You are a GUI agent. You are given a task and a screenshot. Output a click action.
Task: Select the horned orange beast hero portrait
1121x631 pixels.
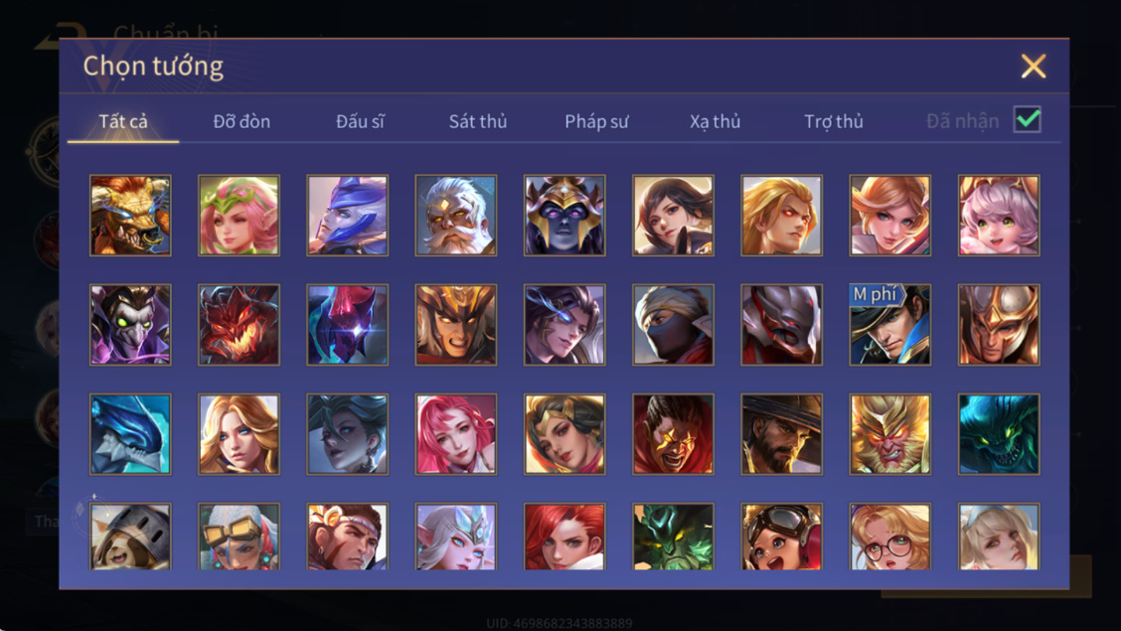(x=130, y=215)
